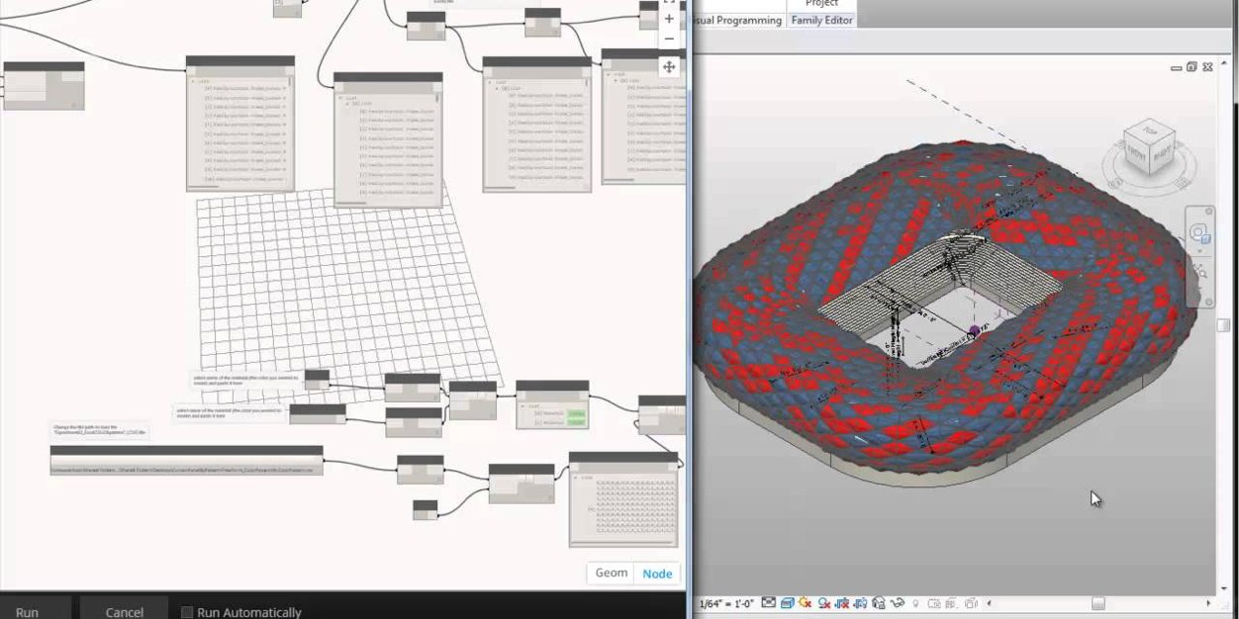This screenshot has height=619, width=1239.
Task: Open the 1/64" = 1'-0" view scale list
Action: [x=727, y=603]
